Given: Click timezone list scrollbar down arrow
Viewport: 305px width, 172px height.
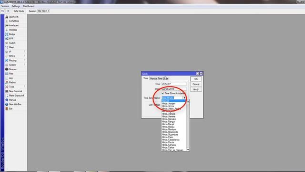Looking at the screenshot, I should (x=188, y=150).
